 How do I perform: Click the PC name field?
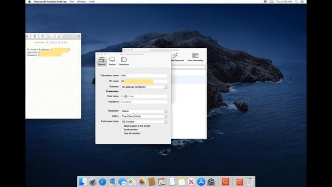(x=144, y=81)
